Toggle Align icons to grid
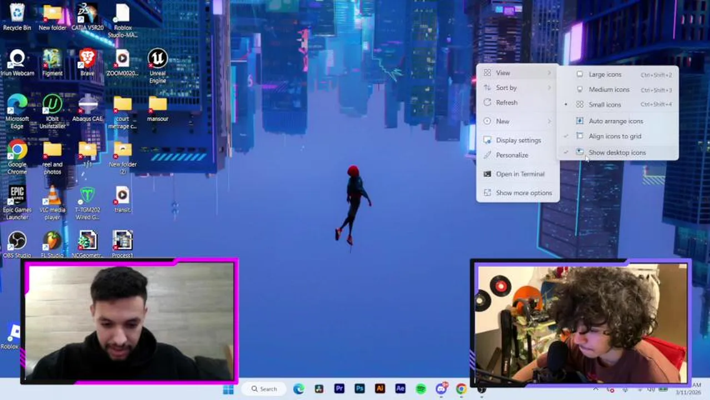 tap(618, 136)
